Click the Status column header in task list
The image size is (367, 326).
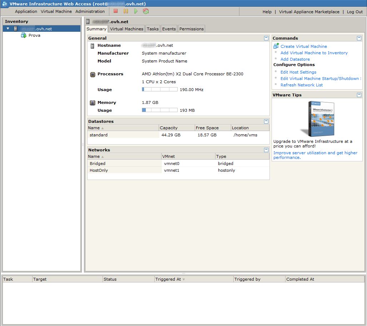pyautogui.click(x=129, y=279)
